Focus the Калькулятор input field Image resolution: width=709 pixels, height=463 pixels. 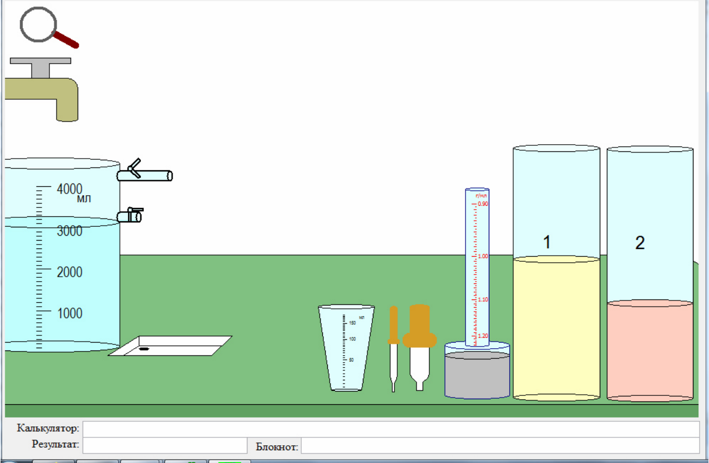[x=391, y=429]
